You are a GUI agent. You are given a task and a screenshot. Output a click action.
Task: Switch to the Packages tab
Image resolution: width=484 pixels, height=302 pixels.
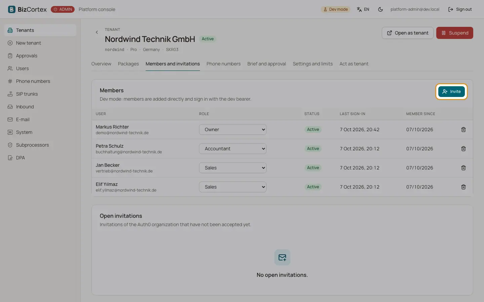click(x=128, y=64)
